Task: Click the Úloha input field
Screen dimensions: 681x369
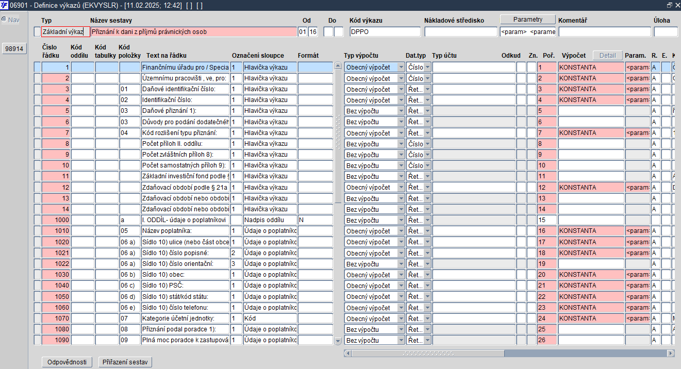Action: pos(666,32)
